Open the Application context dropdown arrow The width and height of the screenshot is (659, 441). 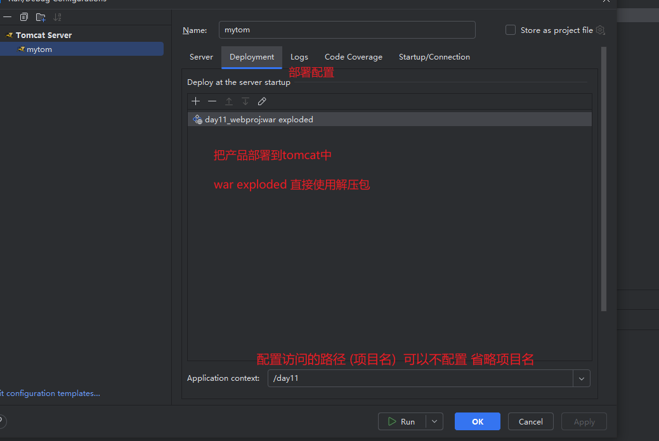(x=582, y=378)
